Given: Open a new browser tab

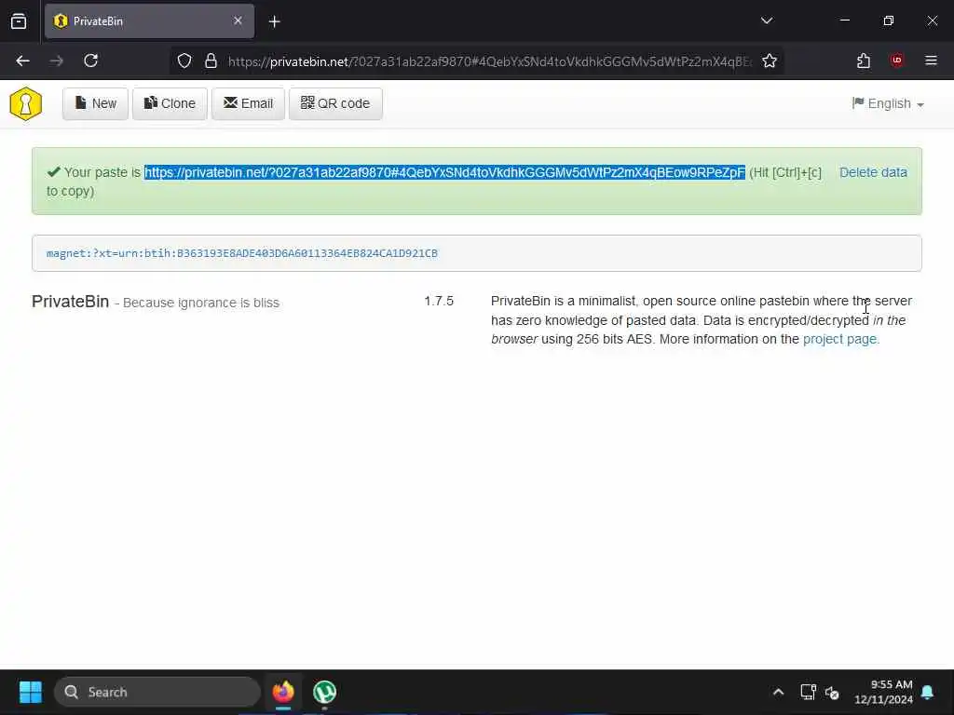Looking at the screenshot, I should [x=275, y=22].
